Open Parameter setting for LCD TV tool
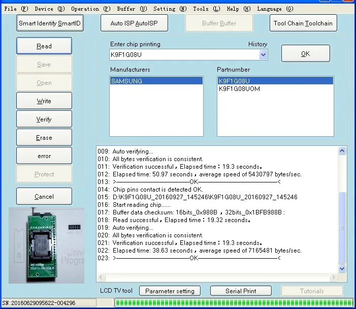 coord(170,291)
